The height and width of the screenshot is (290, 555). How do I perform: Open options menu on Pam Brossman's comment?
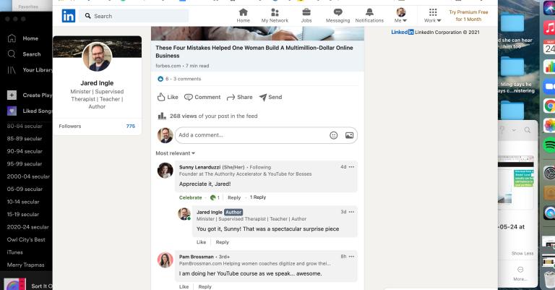coord(351,256)
